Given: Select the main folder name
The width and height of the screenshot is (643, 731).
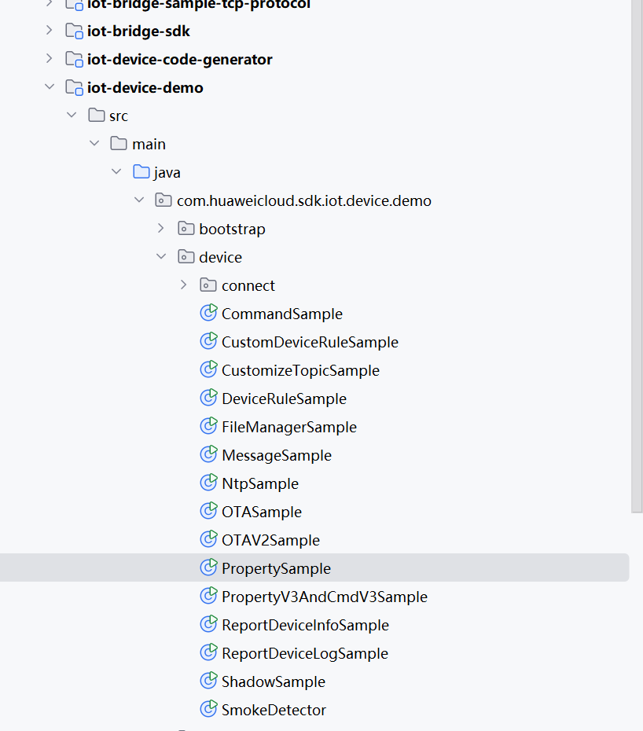Looking at the screenshot, I should [x=149, y=144].
